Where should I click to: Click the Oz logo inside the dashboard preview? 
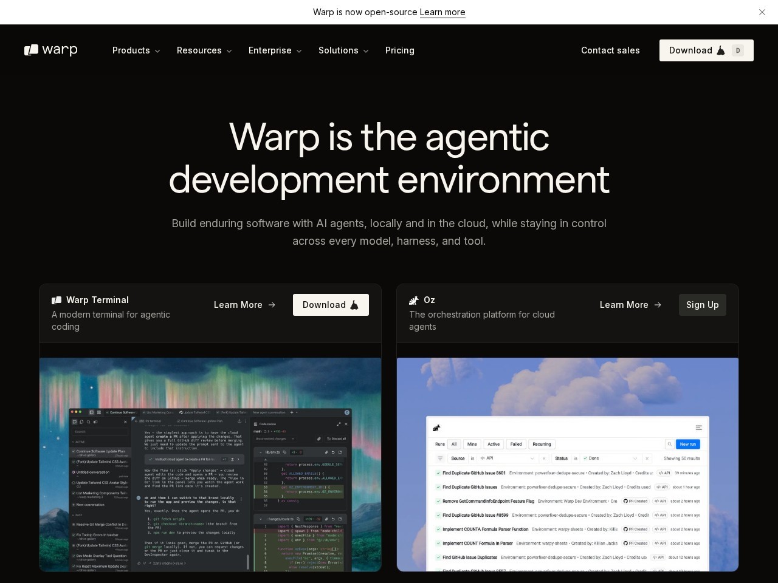click(436, 428)
